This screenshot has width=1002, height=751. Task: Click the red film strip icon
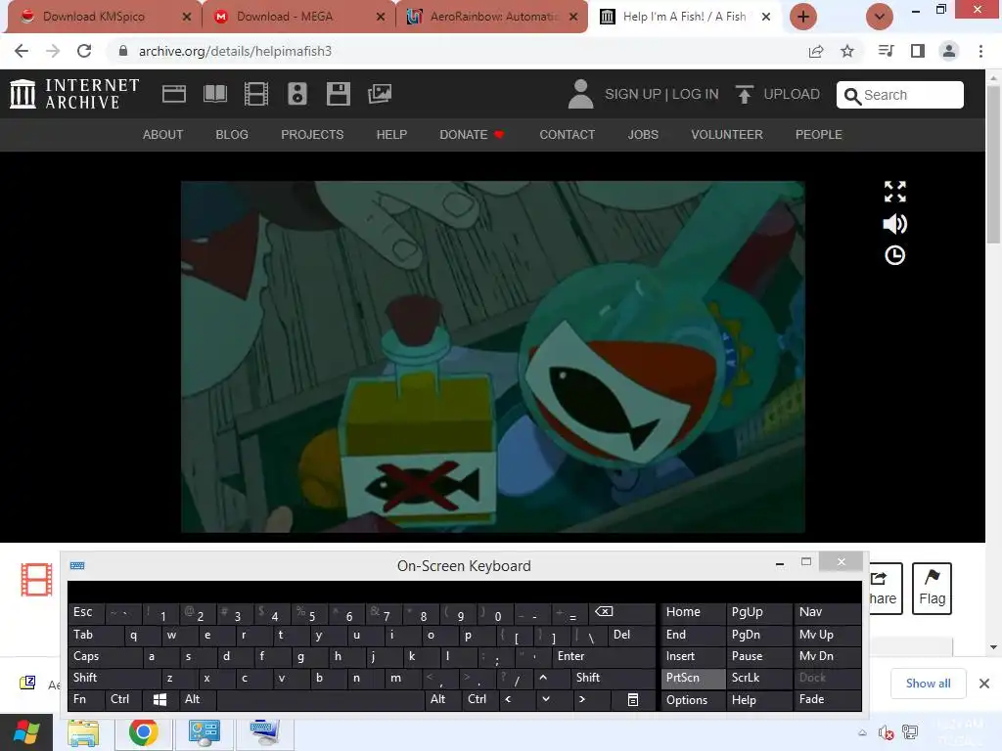[36, 579]
